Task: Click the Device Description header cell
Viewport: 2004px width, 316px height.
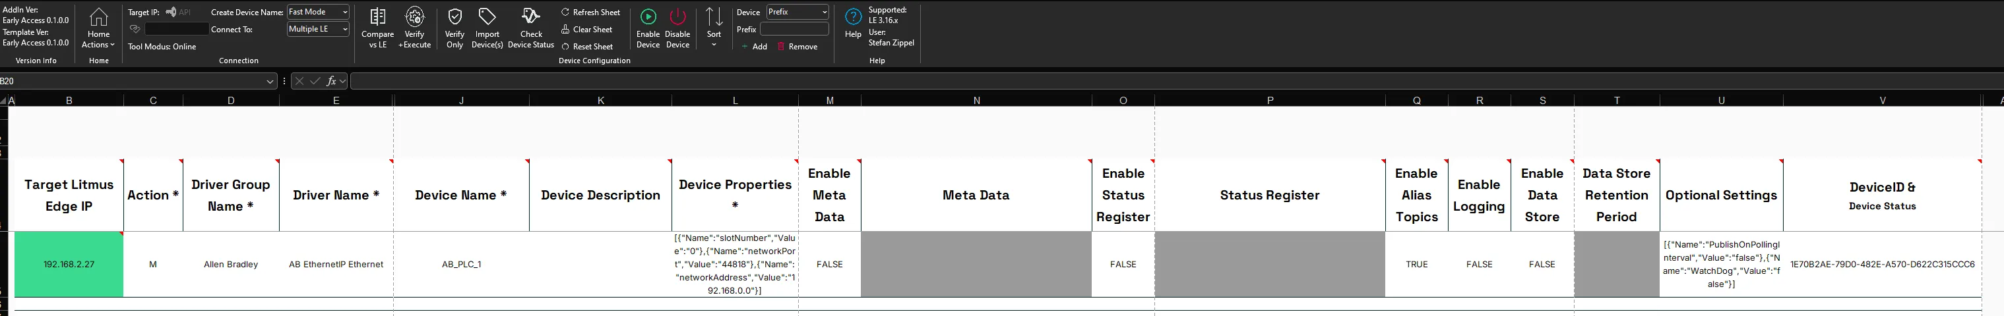Action: coord(600,195)
